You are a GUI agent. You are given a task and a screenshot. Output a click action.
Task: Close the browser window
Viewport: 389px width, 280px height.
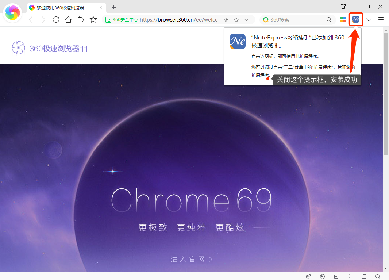coord(380,7)
